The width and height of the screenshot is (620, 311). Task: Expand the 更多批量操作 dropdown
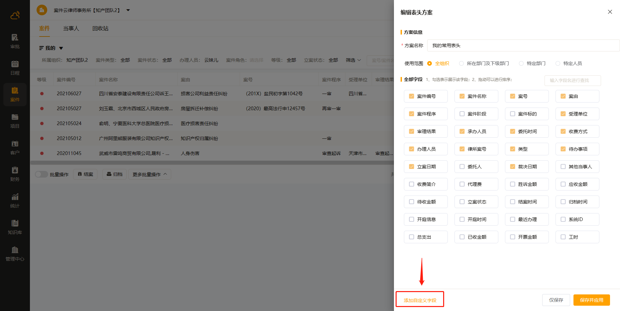150,174
